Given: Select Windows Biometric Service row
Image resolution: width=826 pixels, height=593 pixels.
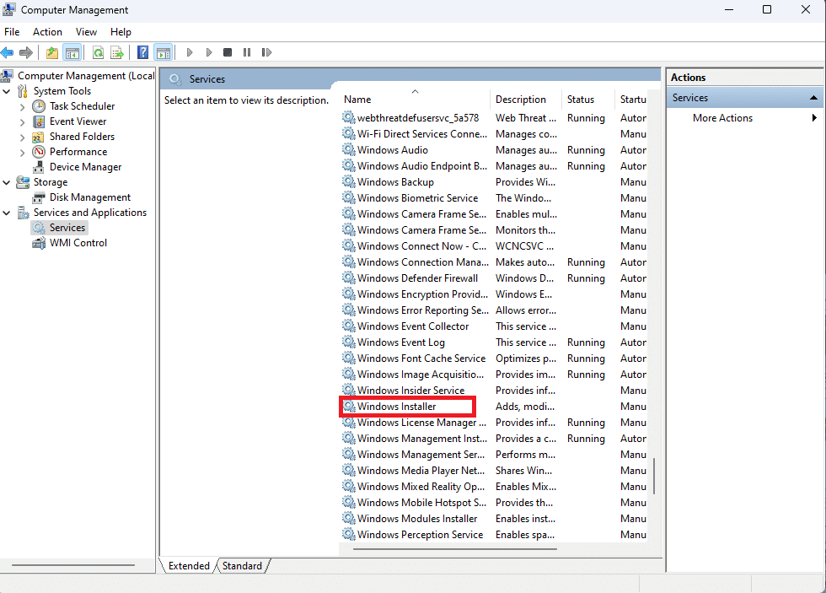Looking at the screenshot, I should (x=418, y=198).
